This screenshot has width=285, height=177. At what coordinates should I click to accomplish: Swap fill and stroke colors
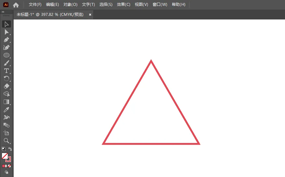[10, 149]
